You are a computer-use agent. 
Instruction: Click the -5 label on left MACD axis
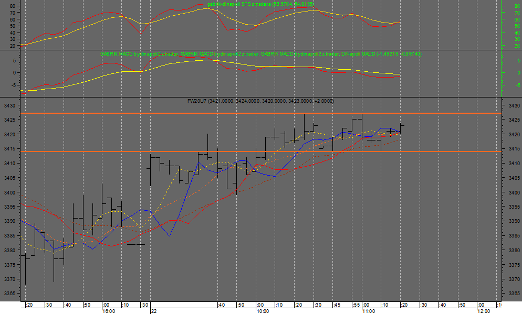(14, 85)
